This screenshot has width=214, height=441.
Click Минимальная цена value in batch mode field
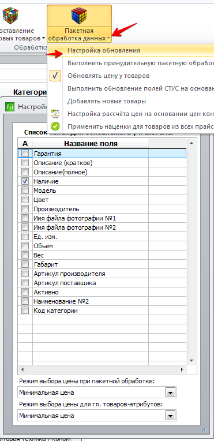click(47, 393)
